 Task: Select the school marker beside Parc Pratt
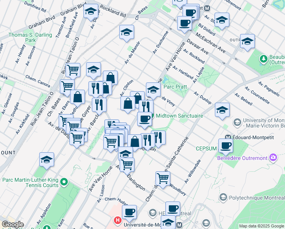point(153,90)
